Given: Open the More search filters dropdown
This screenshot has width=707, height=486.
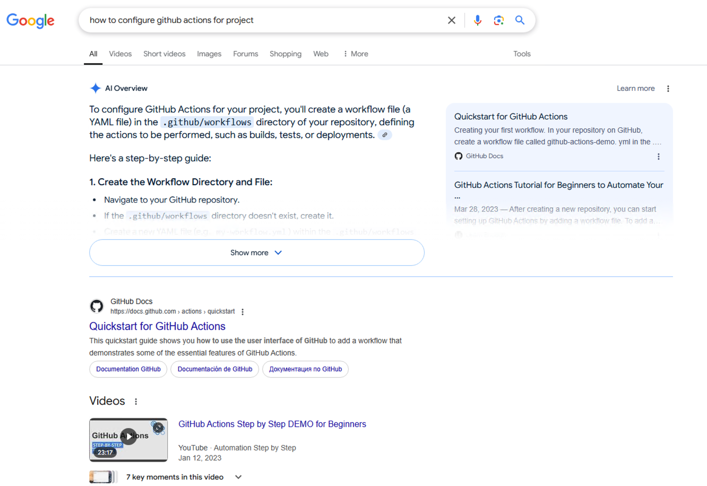Looking at the screenshot, I should (x=356, y=54).
